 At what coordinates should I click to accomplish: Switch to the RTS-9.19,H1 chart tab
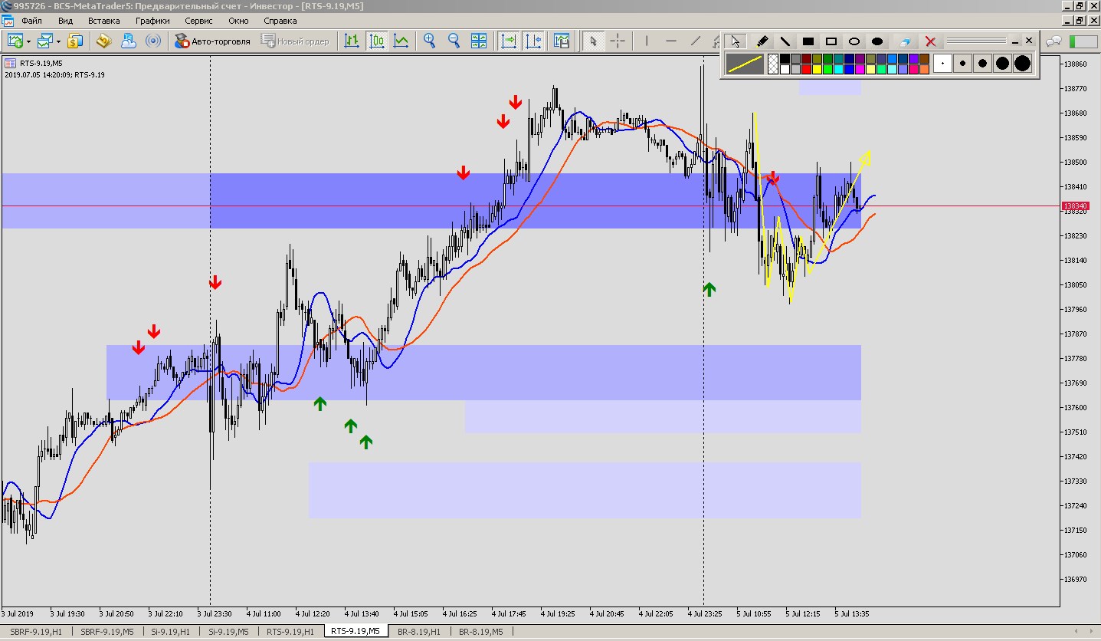290,632
